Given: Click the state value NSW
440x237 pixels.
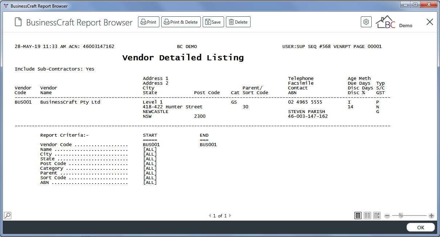Looking at the screenshot, I should (147, 116).
